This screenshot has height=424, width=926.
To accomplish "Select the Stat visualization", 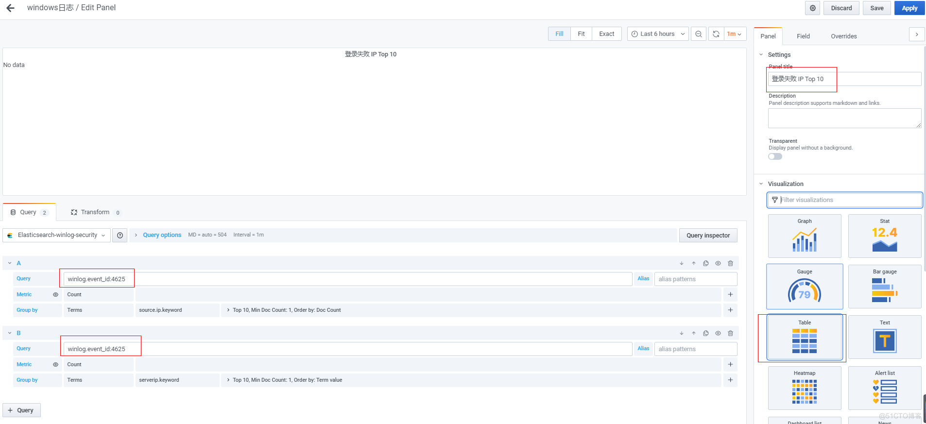I will click(885, 236).
